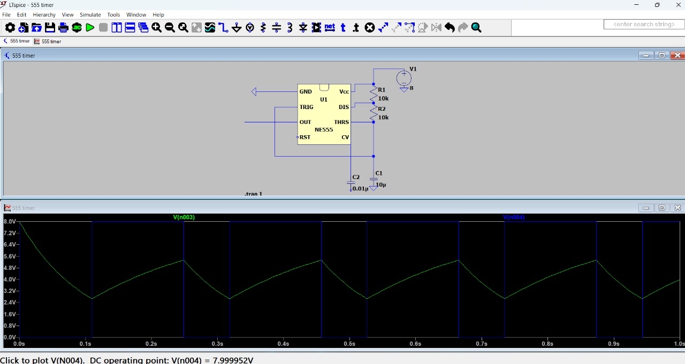This screenshot has width=685, height=364.
Task: Select the drag tool
Action: pyautogui.click(x=410, y=28)
